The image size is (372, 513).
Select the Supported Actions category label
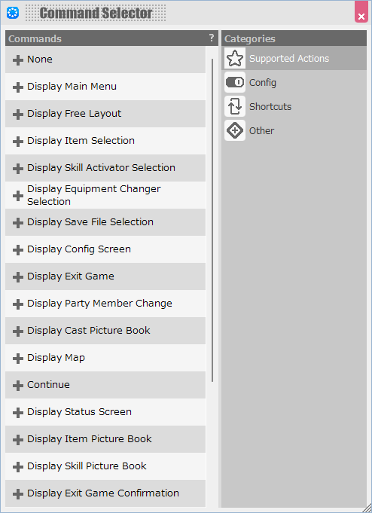(289, 59)
